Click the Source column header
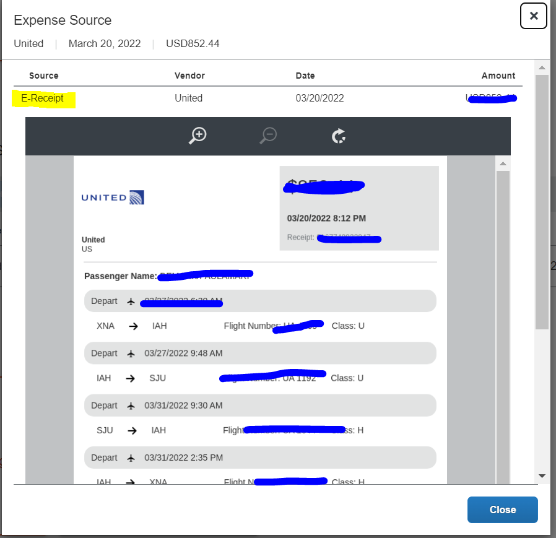Screen dimensions: 556x538 [43, 76]
